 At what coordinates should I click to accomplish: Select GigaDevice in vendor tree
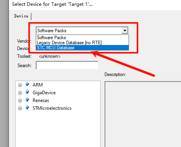coord(44,93)
